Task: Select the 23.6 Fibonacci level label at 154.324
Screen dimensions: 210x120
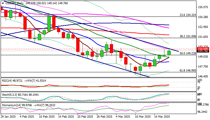Action: 187,15
